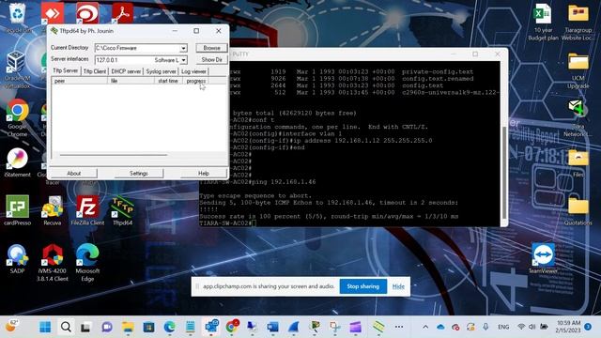
Task: Open taskbar Search
Action: point(66,327)
